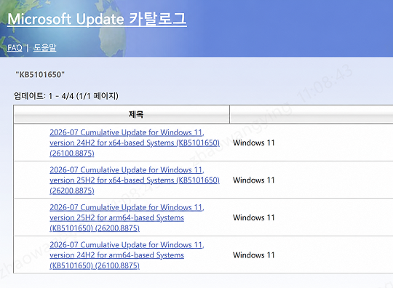Open the 24H2 arm64 update (26100.8875) link
393x288 pixels.
tap(127, 255)
